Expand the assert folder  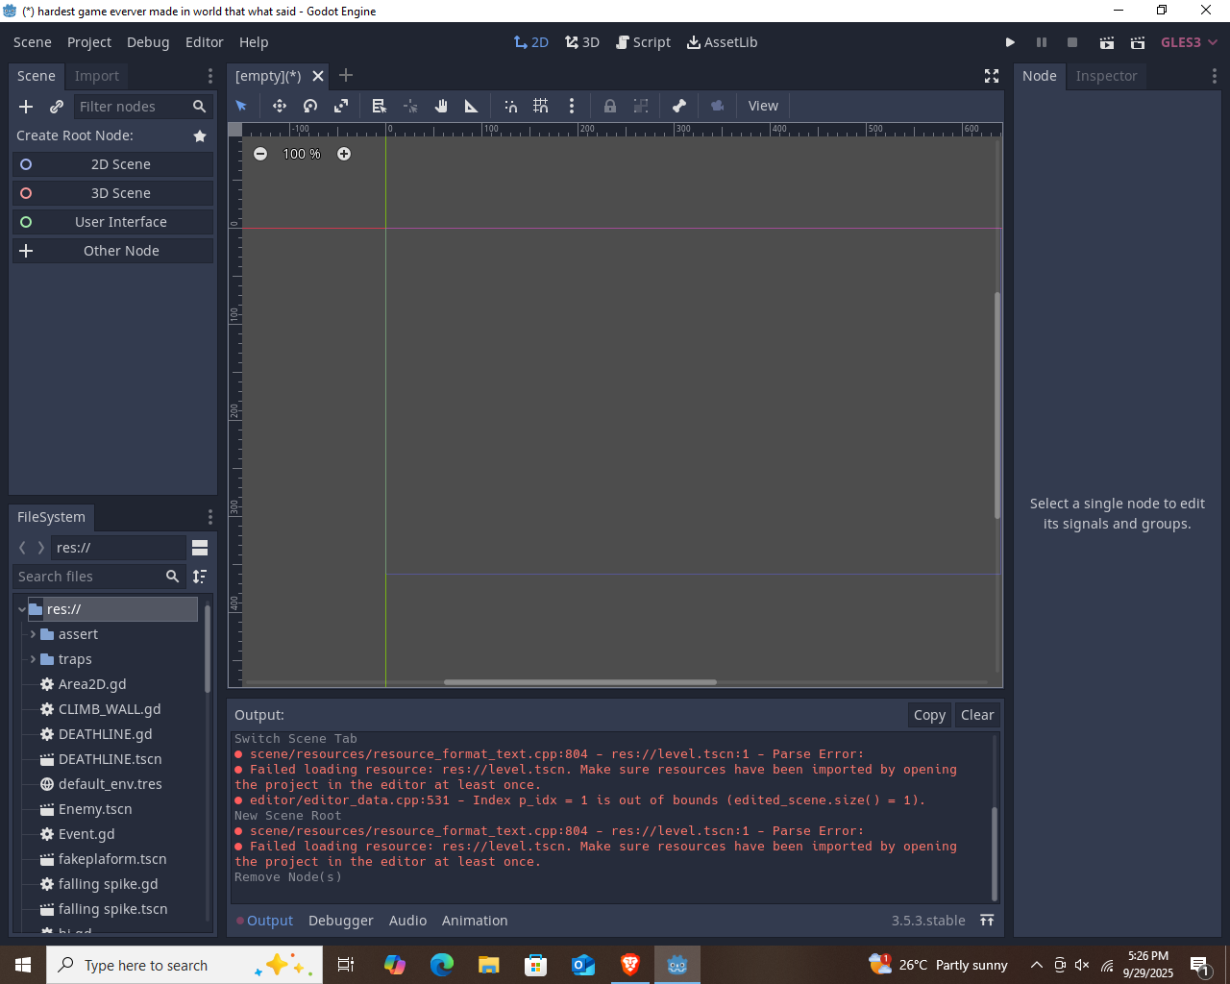tap(34, 634)
